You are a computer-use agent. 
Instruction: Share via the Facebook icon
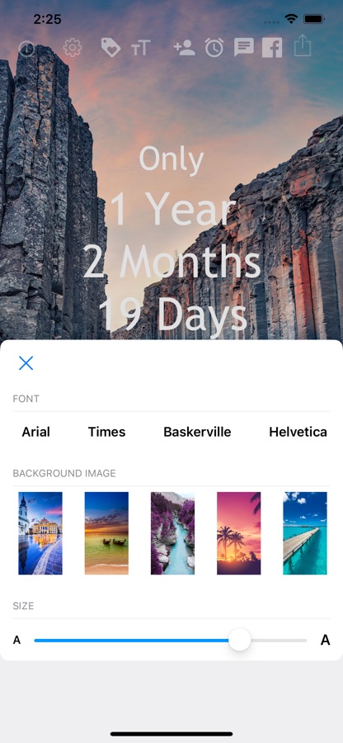272,48
